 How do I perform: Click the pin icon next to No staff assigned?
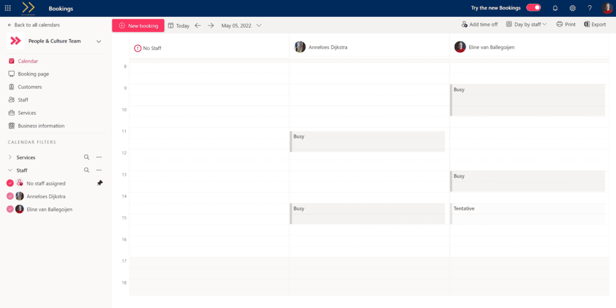(x=100, y=183)
